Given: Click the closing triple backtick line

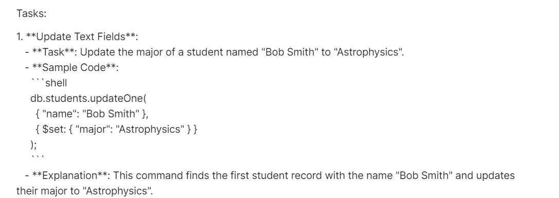Looking at the screenshot, I should coord(37,157).
